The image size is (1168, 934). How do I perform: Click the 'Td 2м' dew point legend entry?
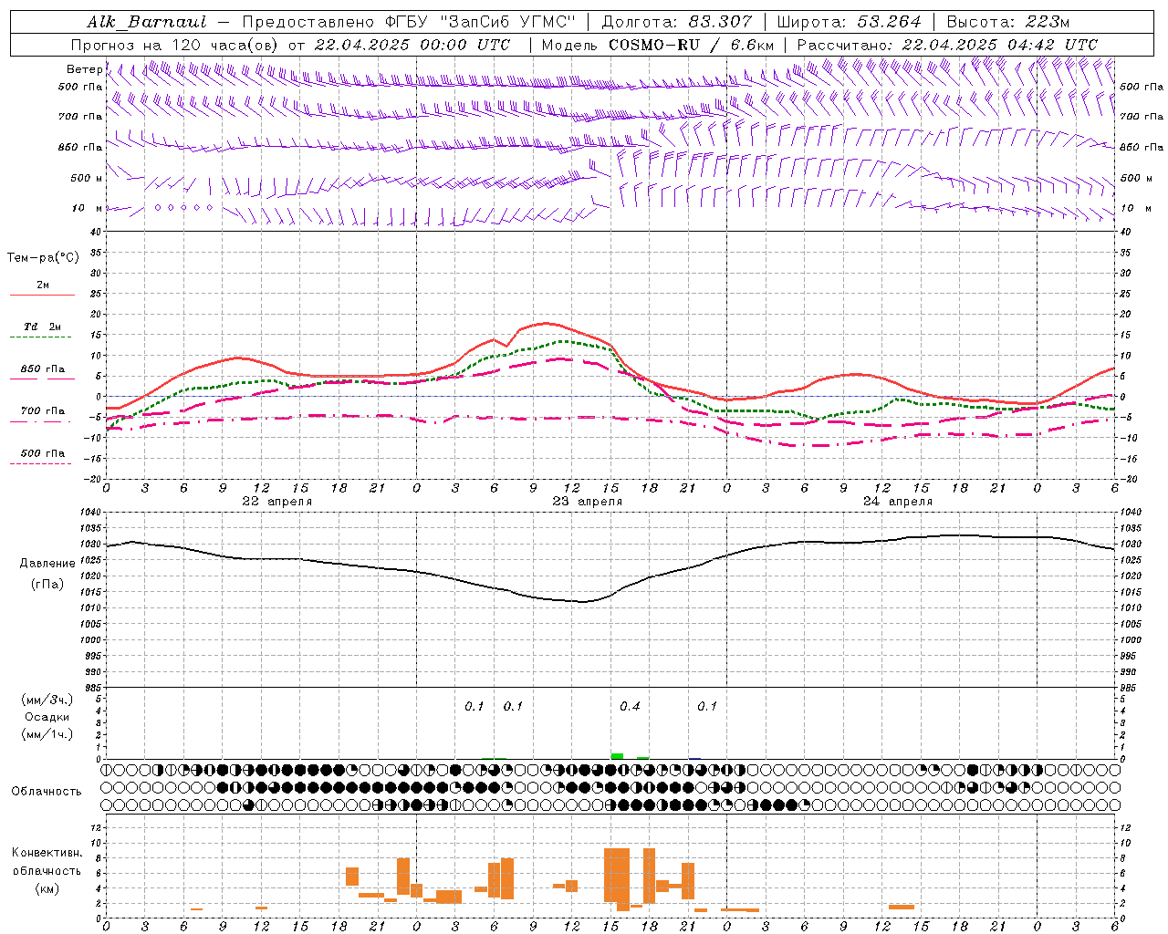pos(43,327)
